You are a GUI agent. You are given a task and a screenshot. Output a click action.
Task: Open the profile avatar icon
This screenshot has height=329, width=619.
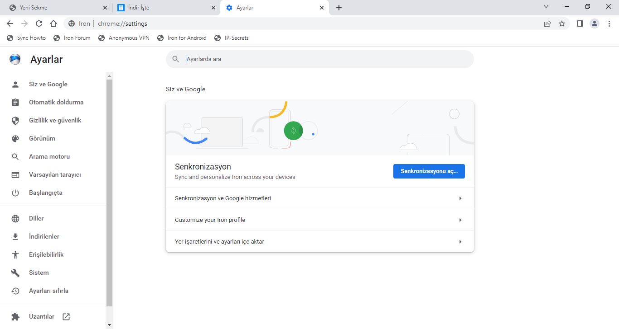coord(595,23)
